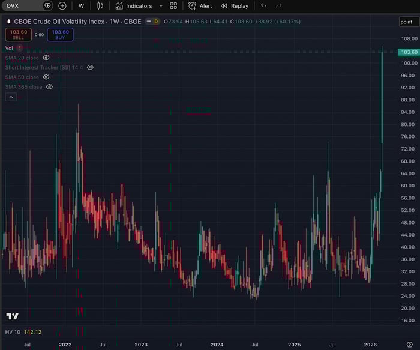
Task: Click the Alert clock icon
Action: [193, 6]
